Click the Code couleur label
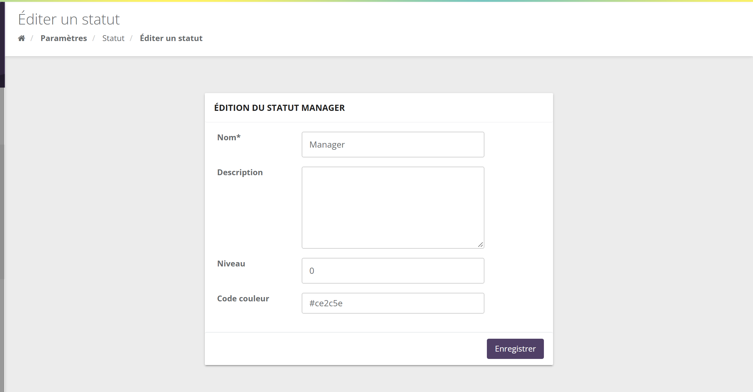 243,299
